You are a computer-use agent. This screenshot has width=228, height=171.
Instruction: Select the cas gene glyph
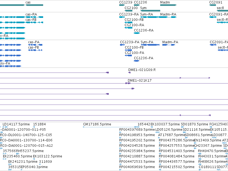34,5
